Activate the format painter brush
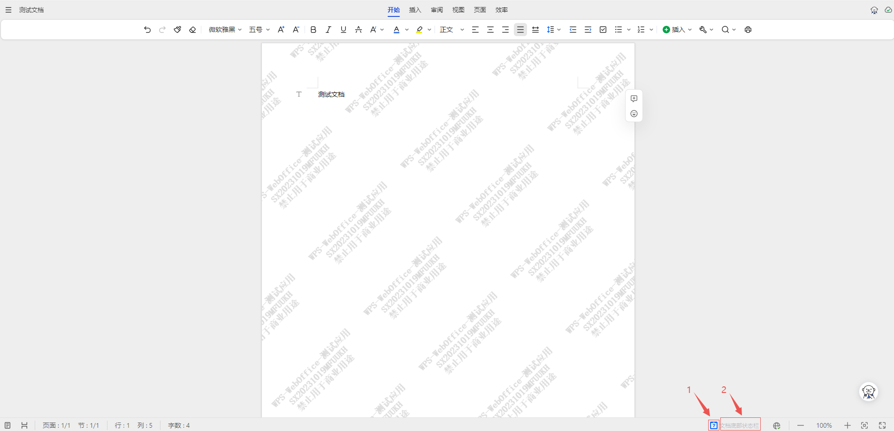 tap(177, 30)
